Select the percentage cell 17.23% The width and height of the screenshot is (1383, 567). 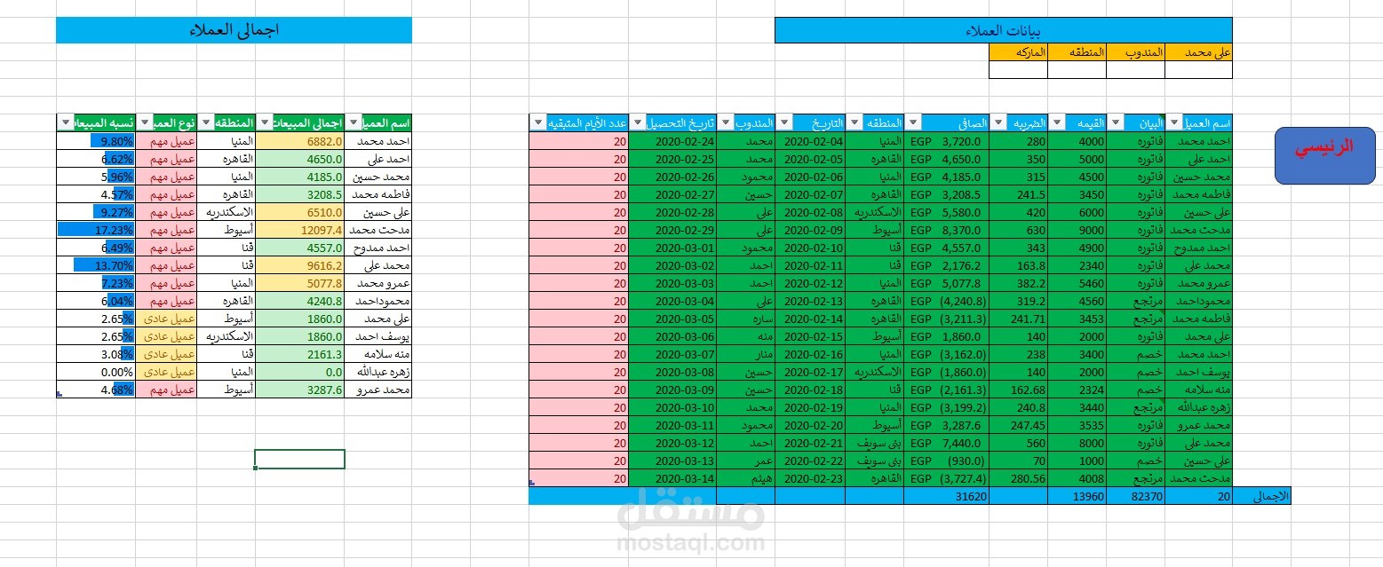point(96,230)
